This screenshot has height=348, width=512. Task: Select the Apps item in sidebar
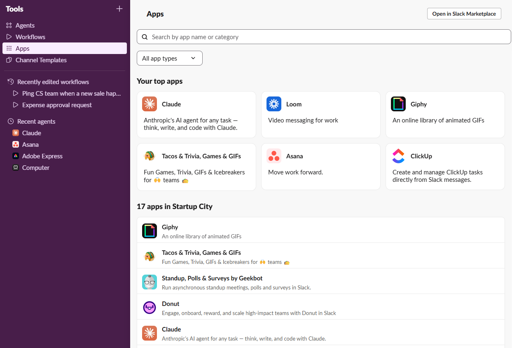(x=65, y=49)
